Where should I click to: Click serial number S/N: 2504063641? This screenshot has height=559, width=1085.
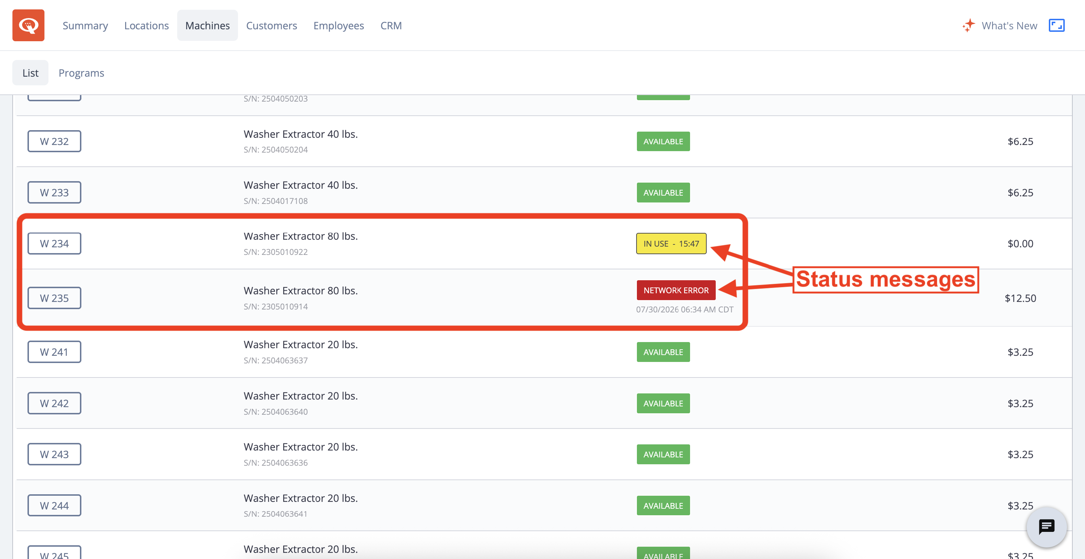(276, 514)
